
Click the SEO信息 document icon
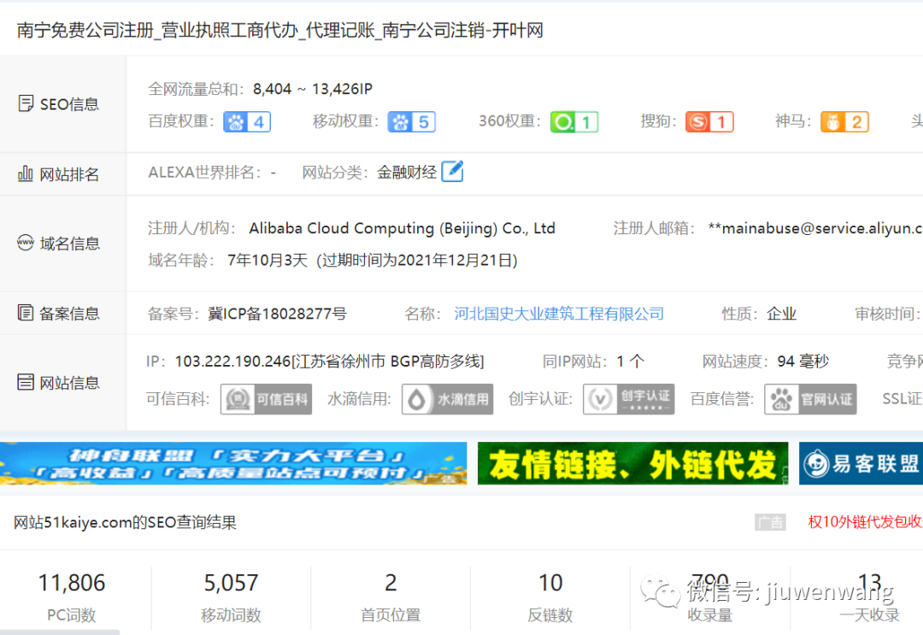click(x=26, y=103)
